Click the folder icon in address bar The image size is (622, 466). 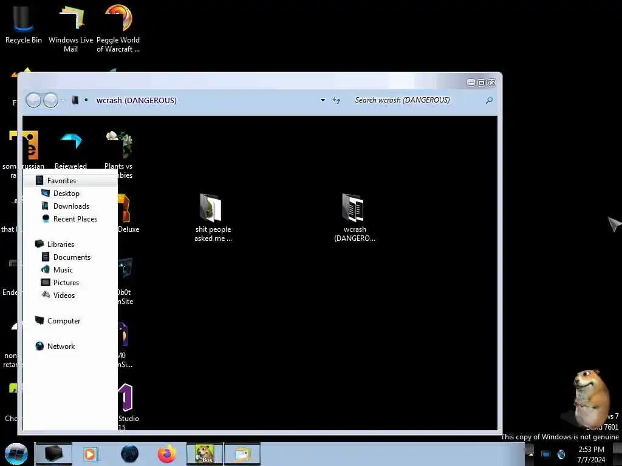click(x=75, y=100)
